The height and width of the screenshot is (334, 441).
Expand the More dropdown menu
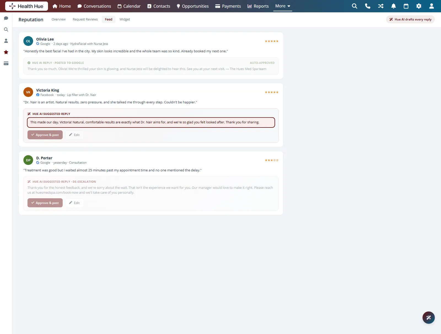[283, 6]
